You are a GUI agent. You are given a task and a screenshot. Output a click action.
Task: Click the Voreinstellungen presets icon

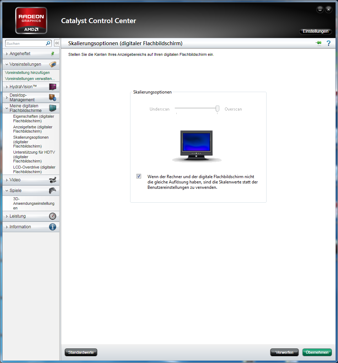pyautogui.click(x=53, y=64)
